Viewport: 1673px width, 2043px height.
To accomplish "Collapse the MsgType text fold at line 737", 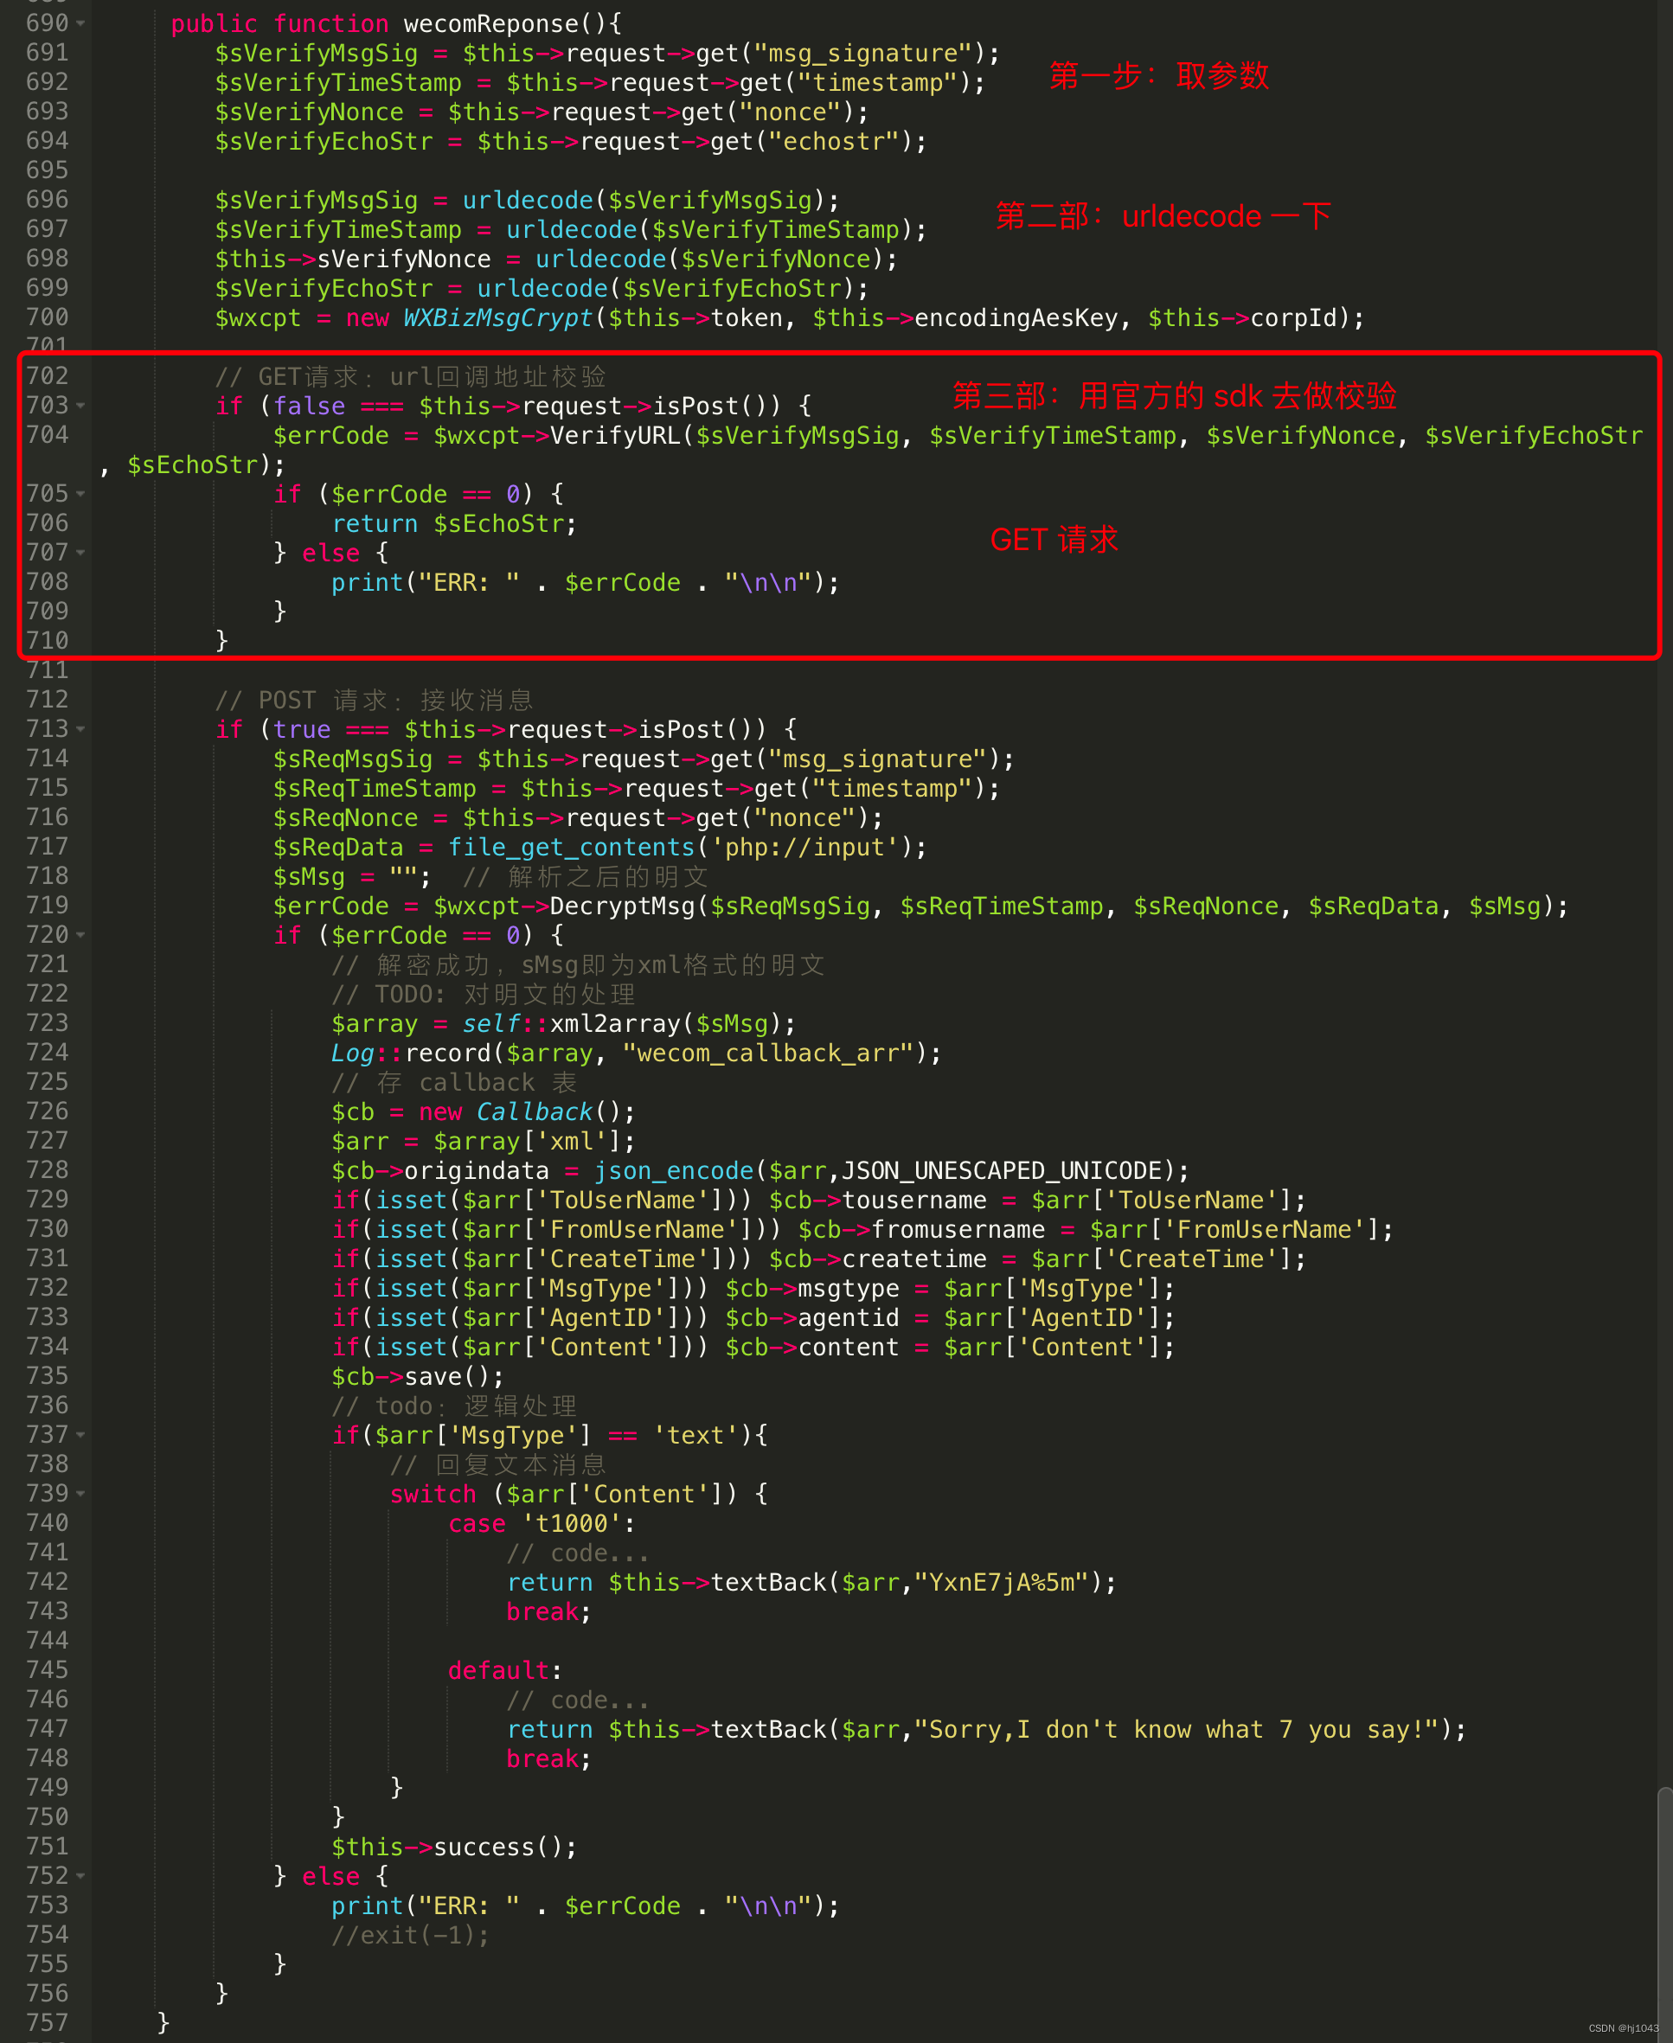I will [81, 1435].
